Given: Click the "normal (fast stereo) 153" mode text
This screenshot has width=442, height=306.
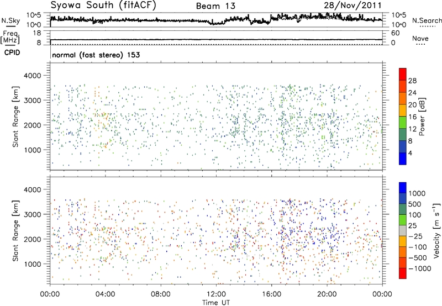Looking at the screenshot, I should point(96,55).
